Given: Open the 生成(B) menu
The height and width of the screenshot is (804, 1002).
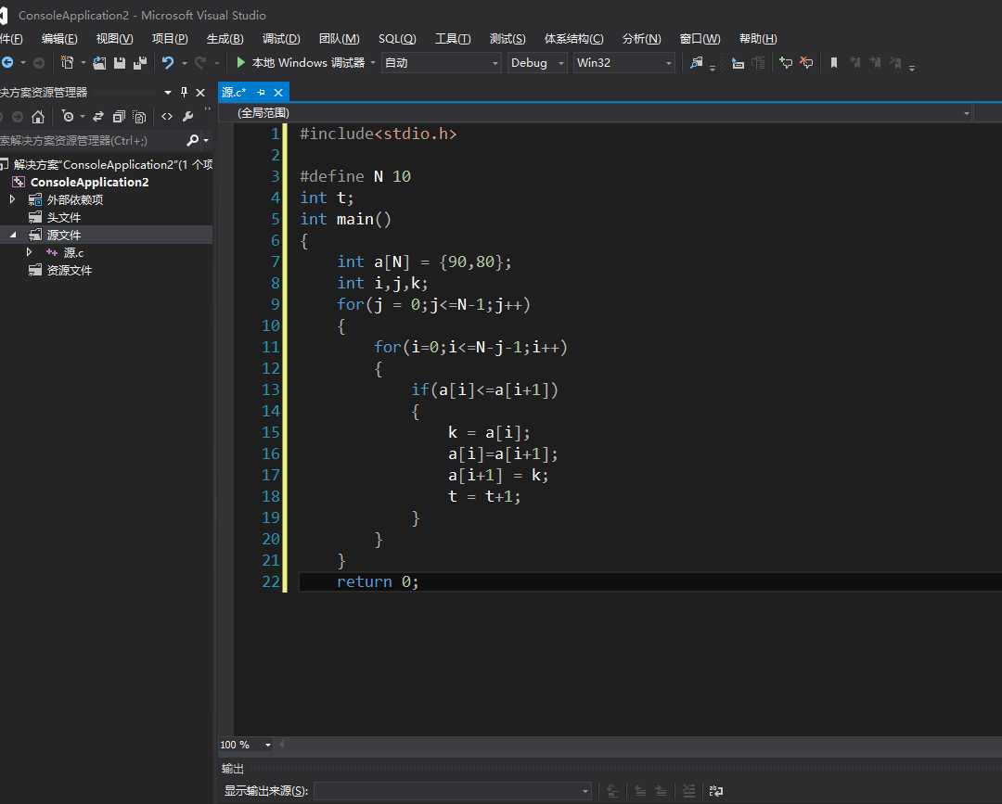Looking at the screenshot, I should click(x=225, y=39).
